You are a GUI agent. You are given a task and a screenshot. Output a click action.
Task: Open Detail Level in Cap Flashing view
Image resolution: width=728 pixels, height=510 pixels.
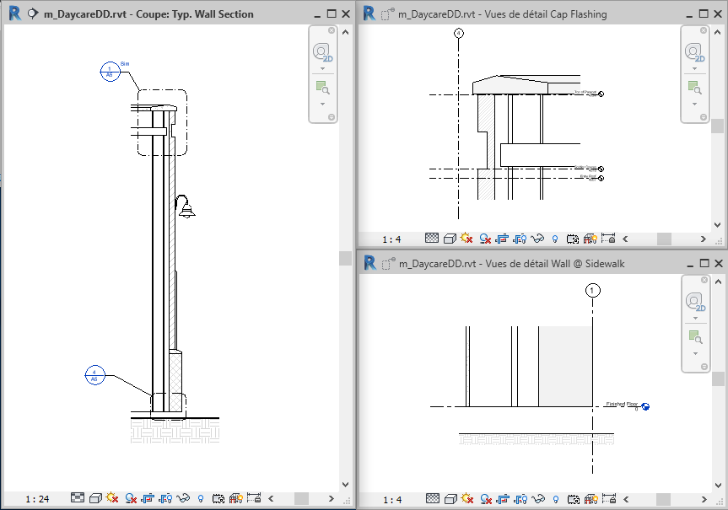[x=432, y=238]
